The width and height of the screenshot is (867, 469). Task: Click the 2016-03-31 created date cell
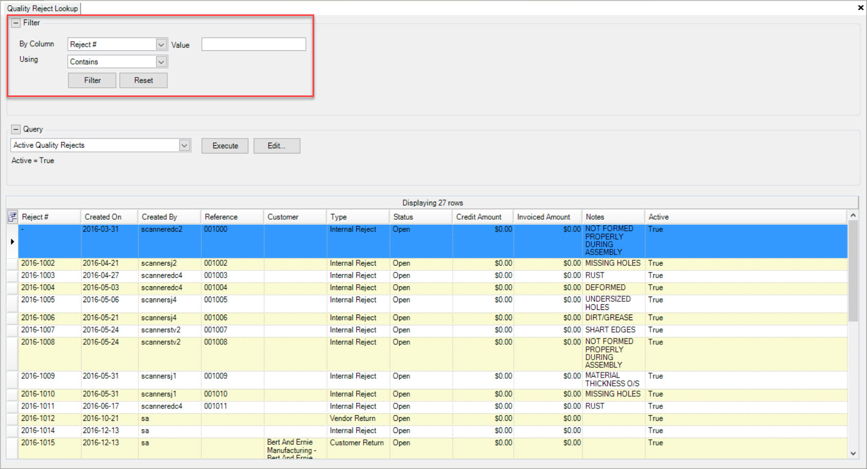click(109, 241)
